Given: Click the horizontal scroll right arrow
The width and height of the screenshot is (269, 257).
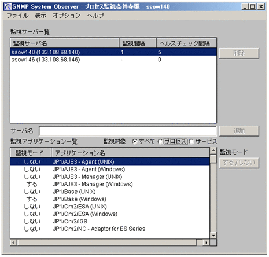Looking at the screenshot, I should point(207,243).
